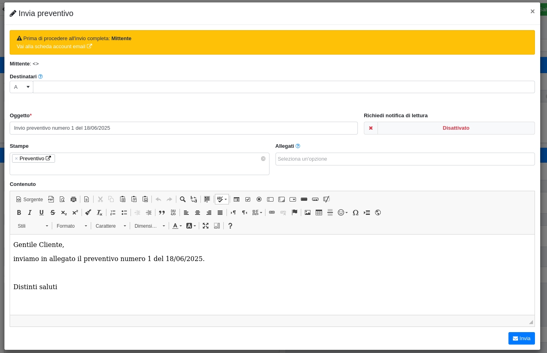Open the text color picker
Image resolution: width=547 pixels, height=353 pixels.
[177, 226]
